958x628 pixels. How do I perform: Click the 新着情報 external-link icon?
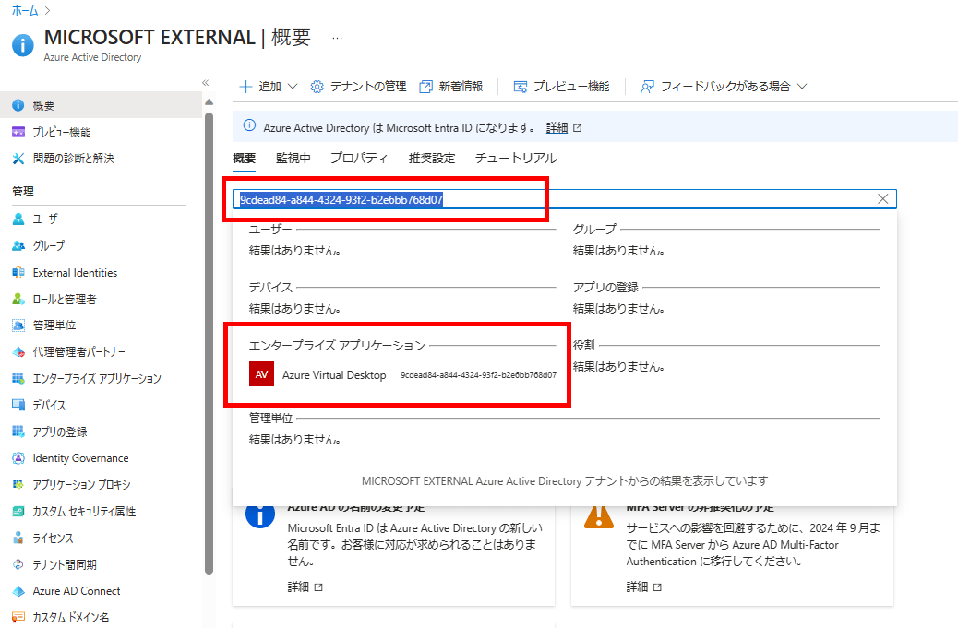425,87
